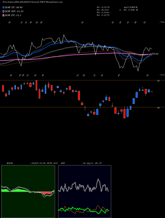The height and width of the screenshot is (218, 165).
Task: Click the blue DOW ST legend swatch
Action: [3, 7]
